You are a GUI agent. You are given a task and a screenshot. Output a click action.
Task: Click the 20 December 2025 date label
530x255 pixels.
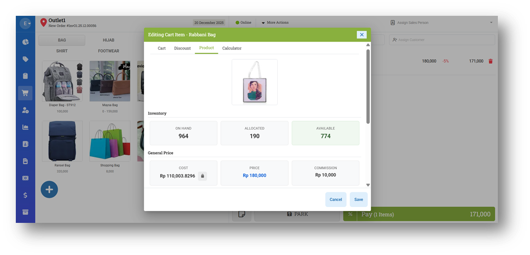coord(209,23)
